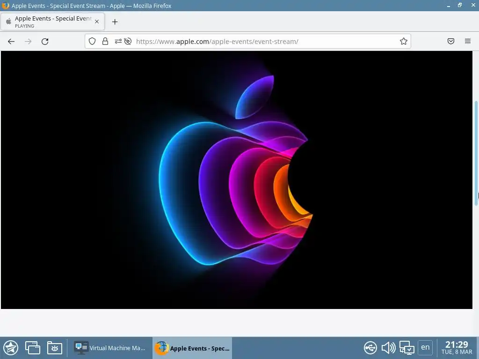Viewport: 479px width, 359px height.
Task: Open the USB devices tray icon
Action: 370,348
